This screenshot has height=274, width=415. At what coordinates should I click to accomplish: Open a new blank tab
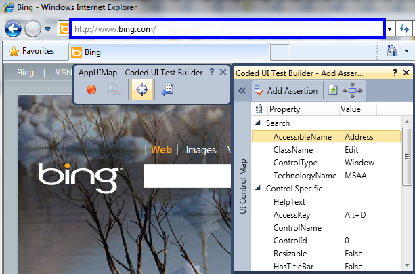click(280, 52)
